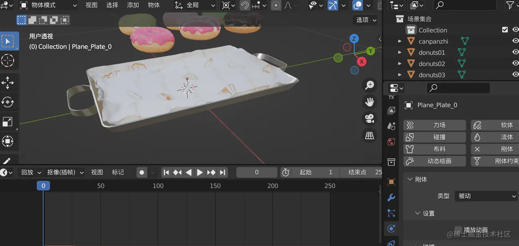This screenshot has height=246, width=519.
Task: Open the Physics properties tab
Action: click(x=391, y=229)
